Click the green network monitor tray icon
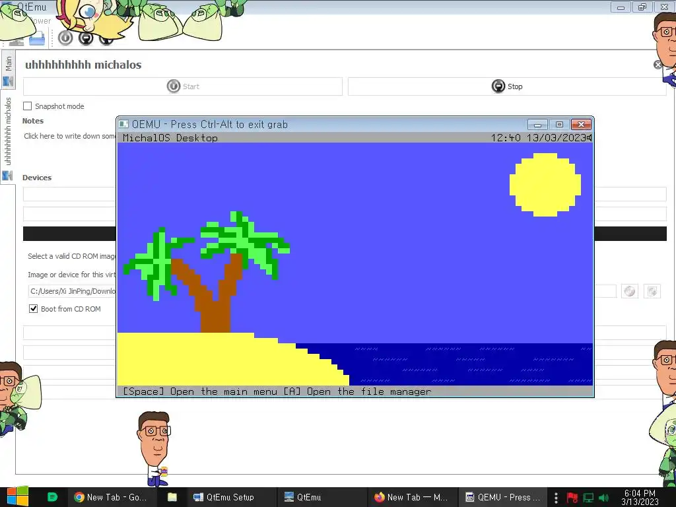Viewport: 676px width, 507px height. point(588,498)
